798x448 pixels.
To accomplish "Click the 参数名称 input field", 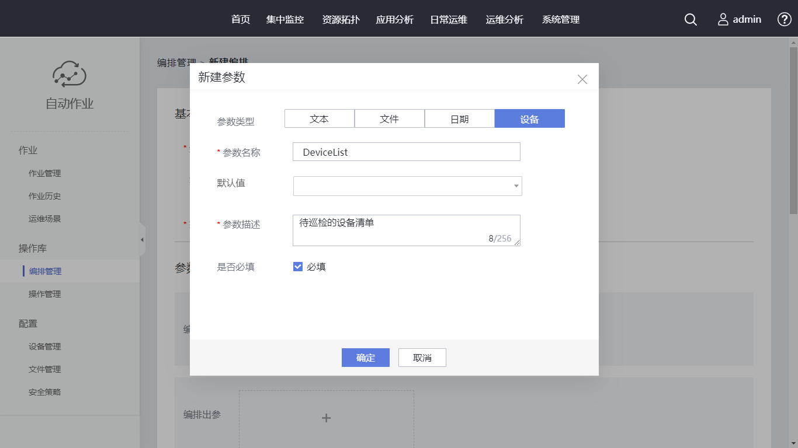I will pos(406,152).
